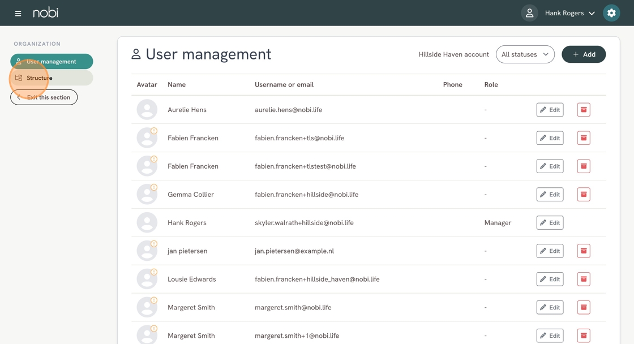The image size is (634, 344).
Task: Click the warning badge on Gemma Collier avatar
Action: click(x=154, y=187)
